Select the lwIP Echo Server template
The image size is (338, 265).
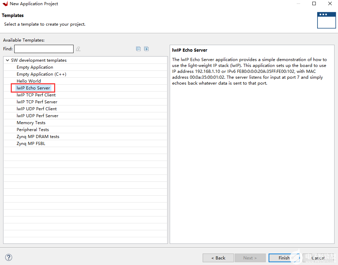33,88
